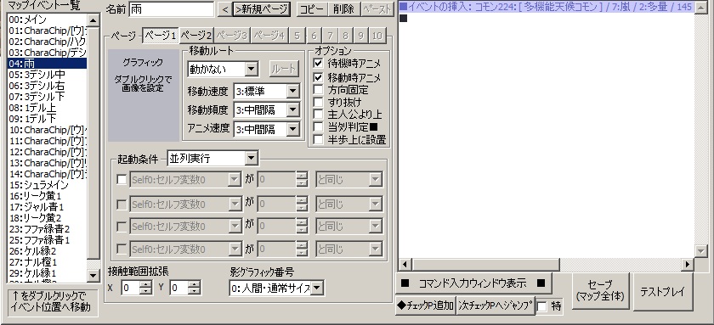This screenshot has width=714, height=325.
Task: Select 23:フファ緑青2 event
Action: [x=48, y=229]
